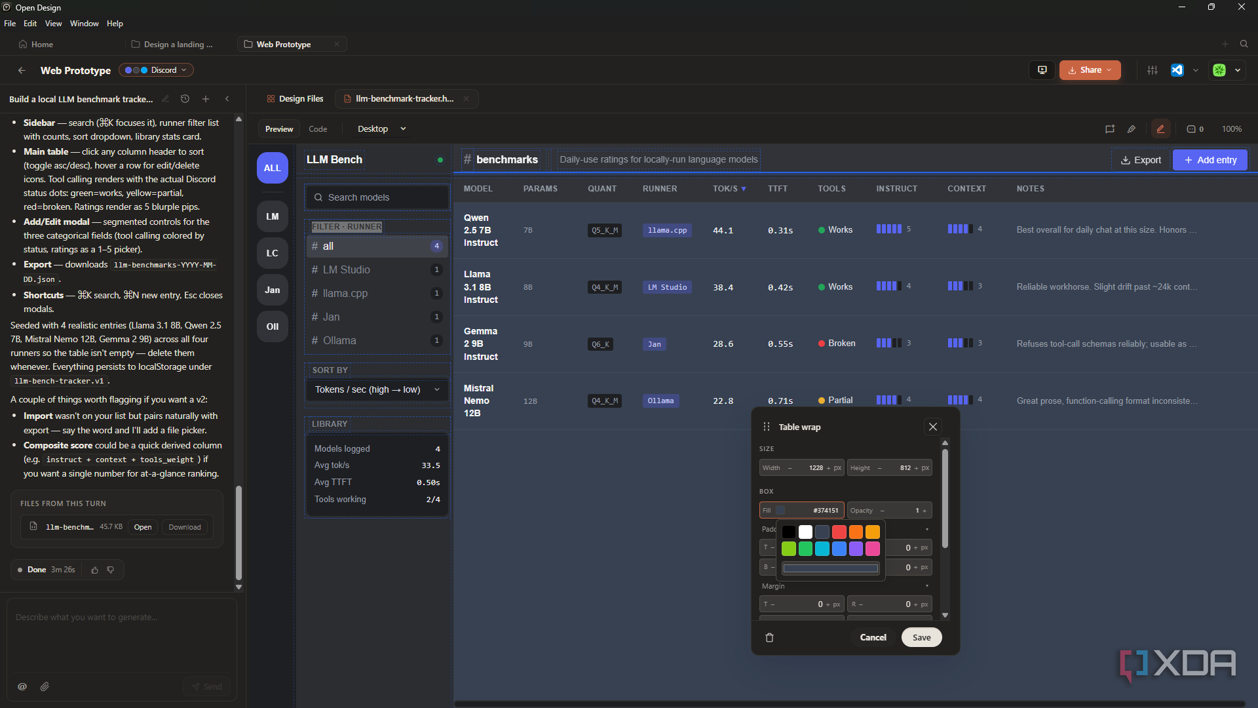Open the Design Files tab
The height and width of the screenshot is (708, 1258).
(x=295, y=99)
